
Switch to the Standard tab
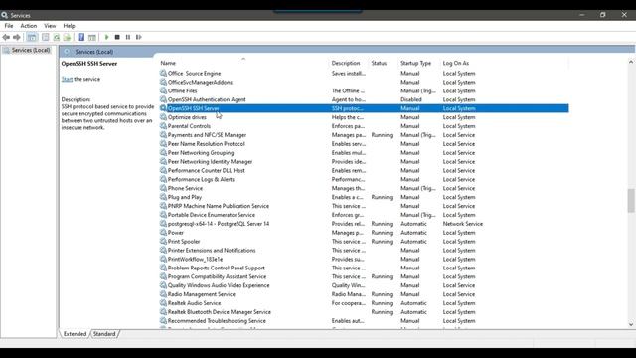[x=104, y=334]
